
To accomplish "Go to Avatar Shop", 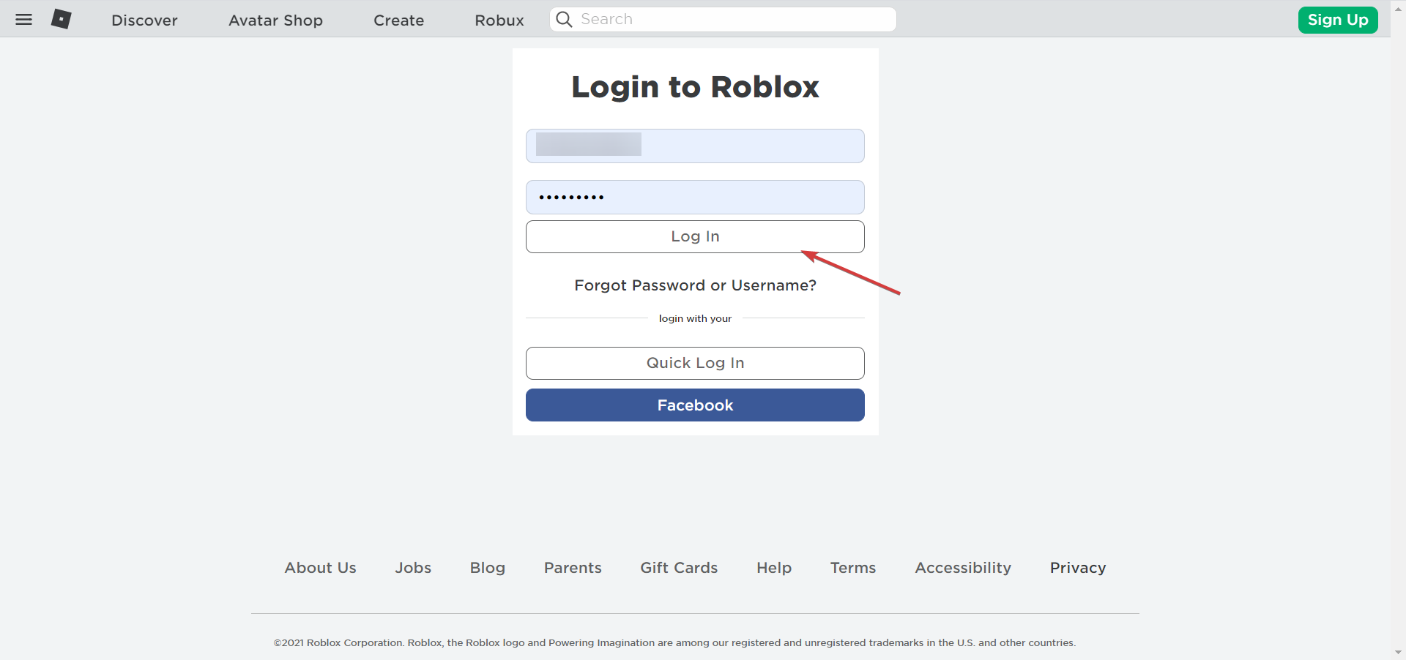I will coord(275,20).
